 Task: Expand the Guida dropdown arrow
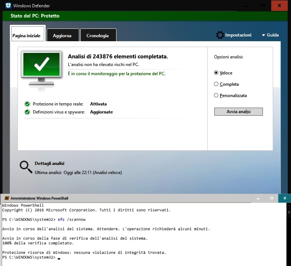coord(263,35)
